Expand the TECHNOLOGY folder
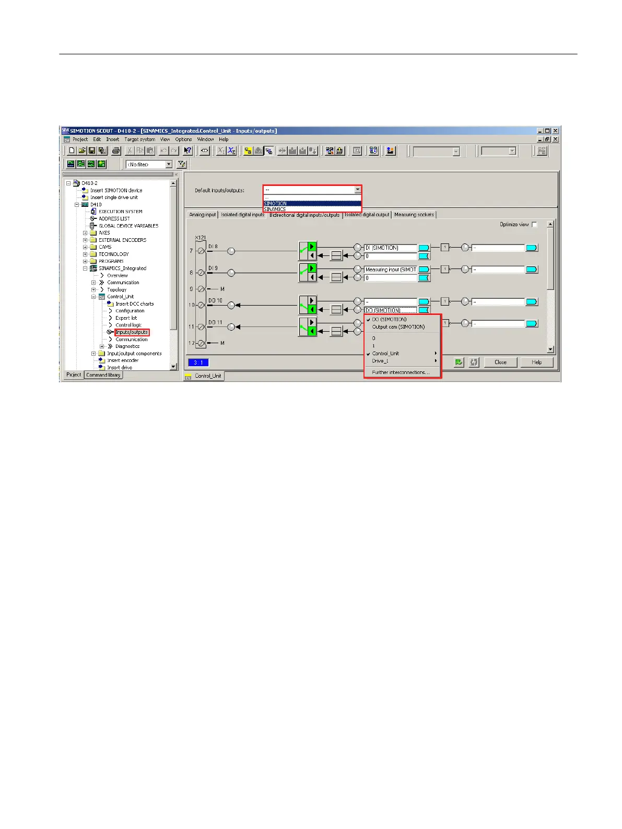The image size is (622, 829). pyautogui.click(x=85, y=254)
